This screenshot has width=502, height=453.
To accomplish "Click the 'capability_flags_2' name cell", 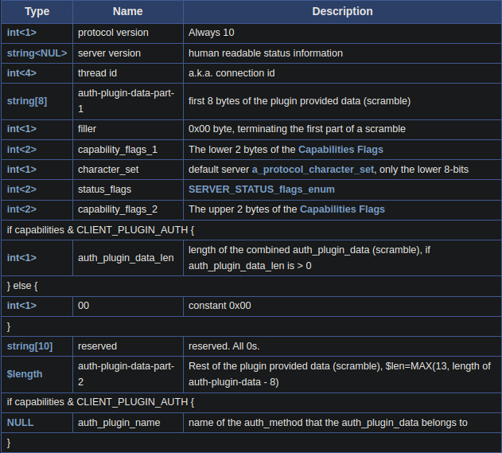I will point(128,209).
